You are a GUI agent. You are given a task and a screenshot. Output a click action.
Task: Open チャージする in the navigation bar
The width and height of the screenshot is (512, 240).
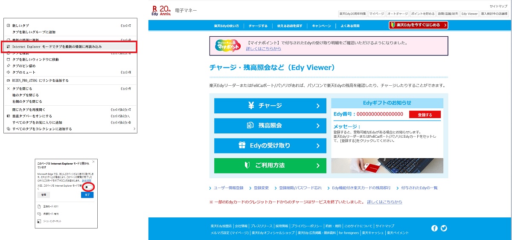pos(258,26)
